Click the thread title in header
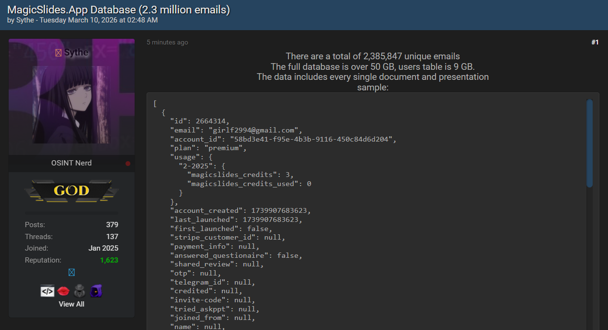The image size is (608, 330). [118, 10]
